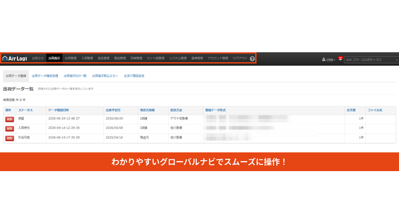Select the 出荷指示 navigation item
Screen dimensions: 399x224
54,58
